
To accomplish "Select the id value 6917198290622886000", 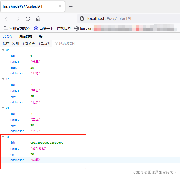I will click(47, 143).
